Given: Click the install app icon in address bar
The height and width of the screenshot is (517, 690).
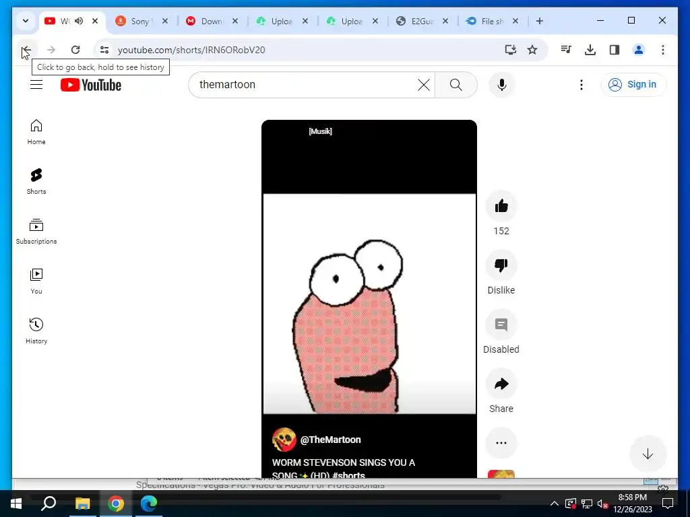Looking at the screenshot, I should tap(511, 50).
